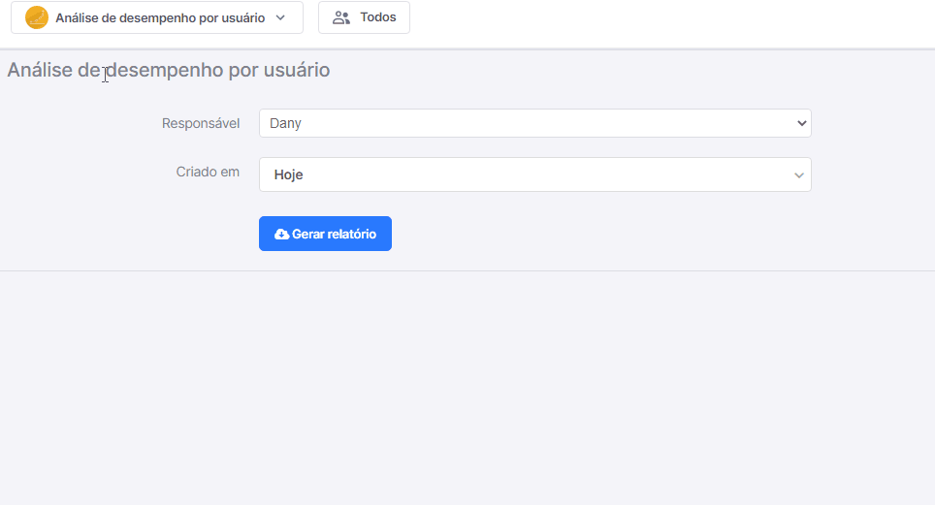Click the page heading Análise de desempenho por usuário

[168, 70]
